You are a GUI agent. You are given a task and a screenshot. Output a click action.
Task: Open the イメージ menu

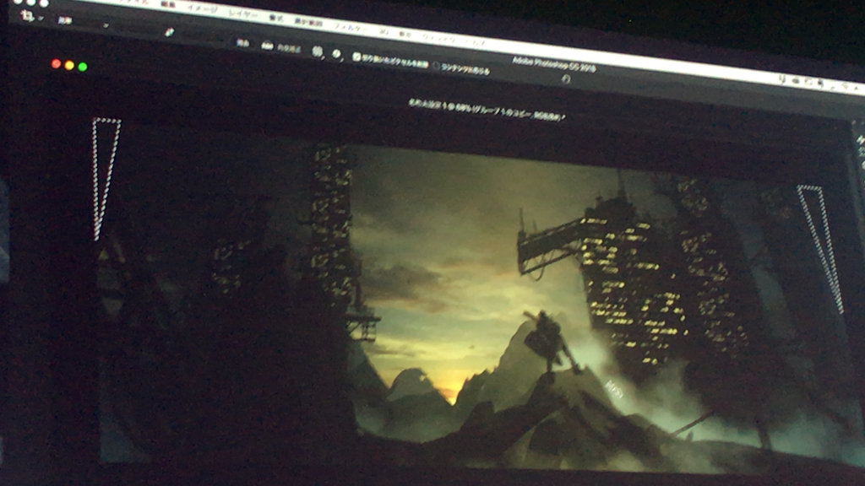[x=202, y=8]
